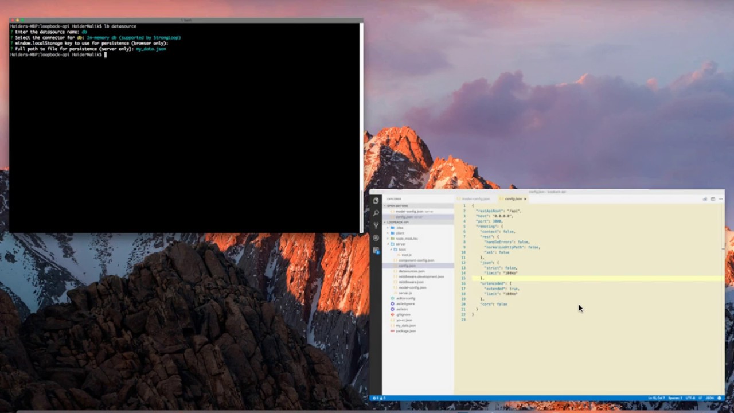Screen dimensions: 734x413
Task: Open the .eslintignore file
Action: (405, 304)
